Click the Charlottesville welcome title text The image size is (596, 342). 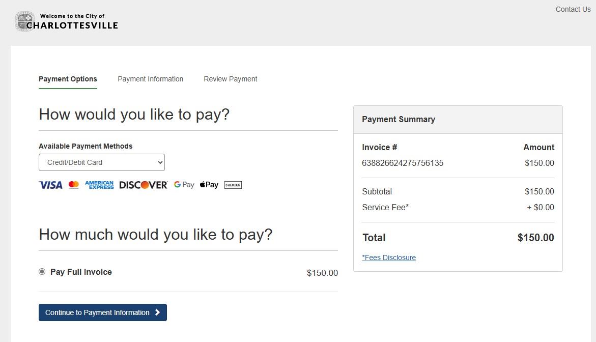coord(72,21)
